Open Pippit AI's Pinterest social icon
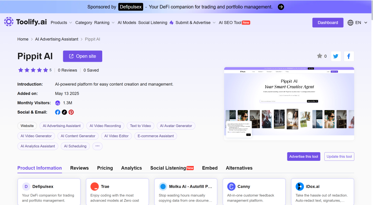The image size is (373, 205). [71, 112]
